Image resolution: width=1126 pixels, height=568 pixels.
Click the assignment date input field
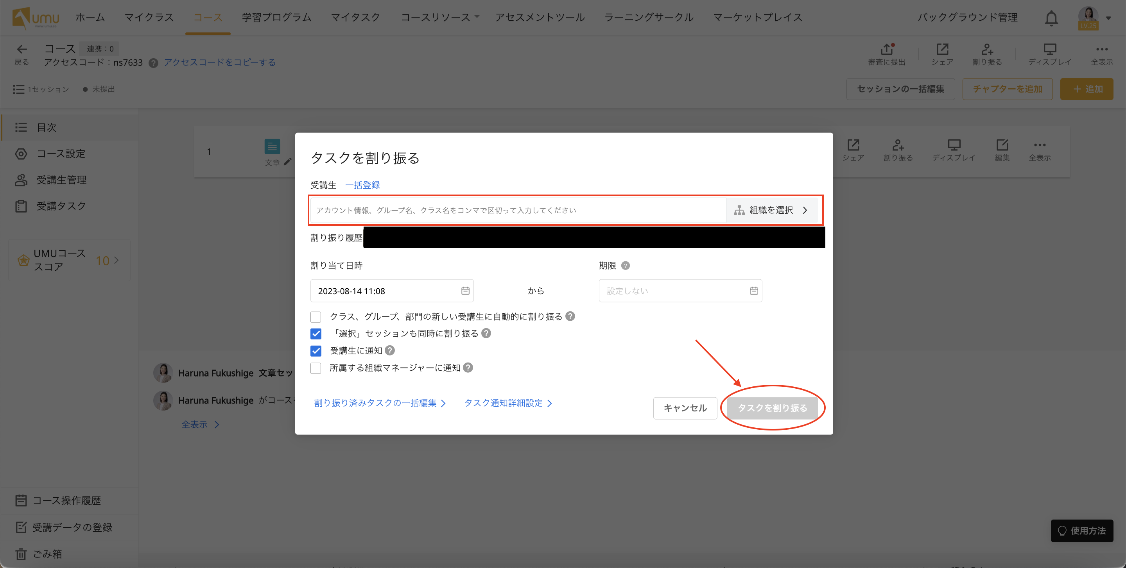point(391,290)
